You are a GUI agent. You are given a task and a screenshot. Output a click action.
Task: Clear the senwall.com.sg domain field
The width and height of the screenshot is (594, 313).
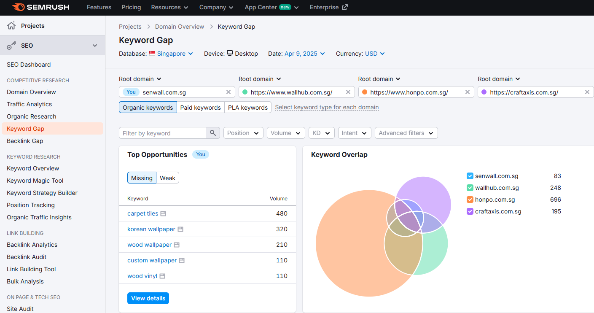[x=228, y=92]
